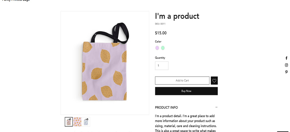Click the SKU: 0011 label
290x132 pixels.
tap(160, 24)
